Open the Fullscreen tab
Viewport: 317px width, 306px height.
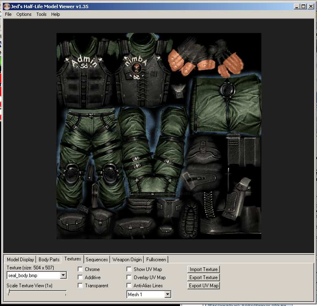(156, 260)
